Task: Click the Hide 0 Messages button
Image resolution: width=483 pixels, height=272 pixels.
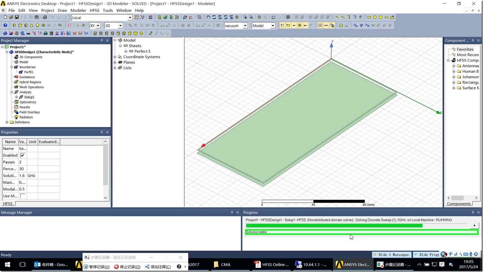Action: (391, 255)
